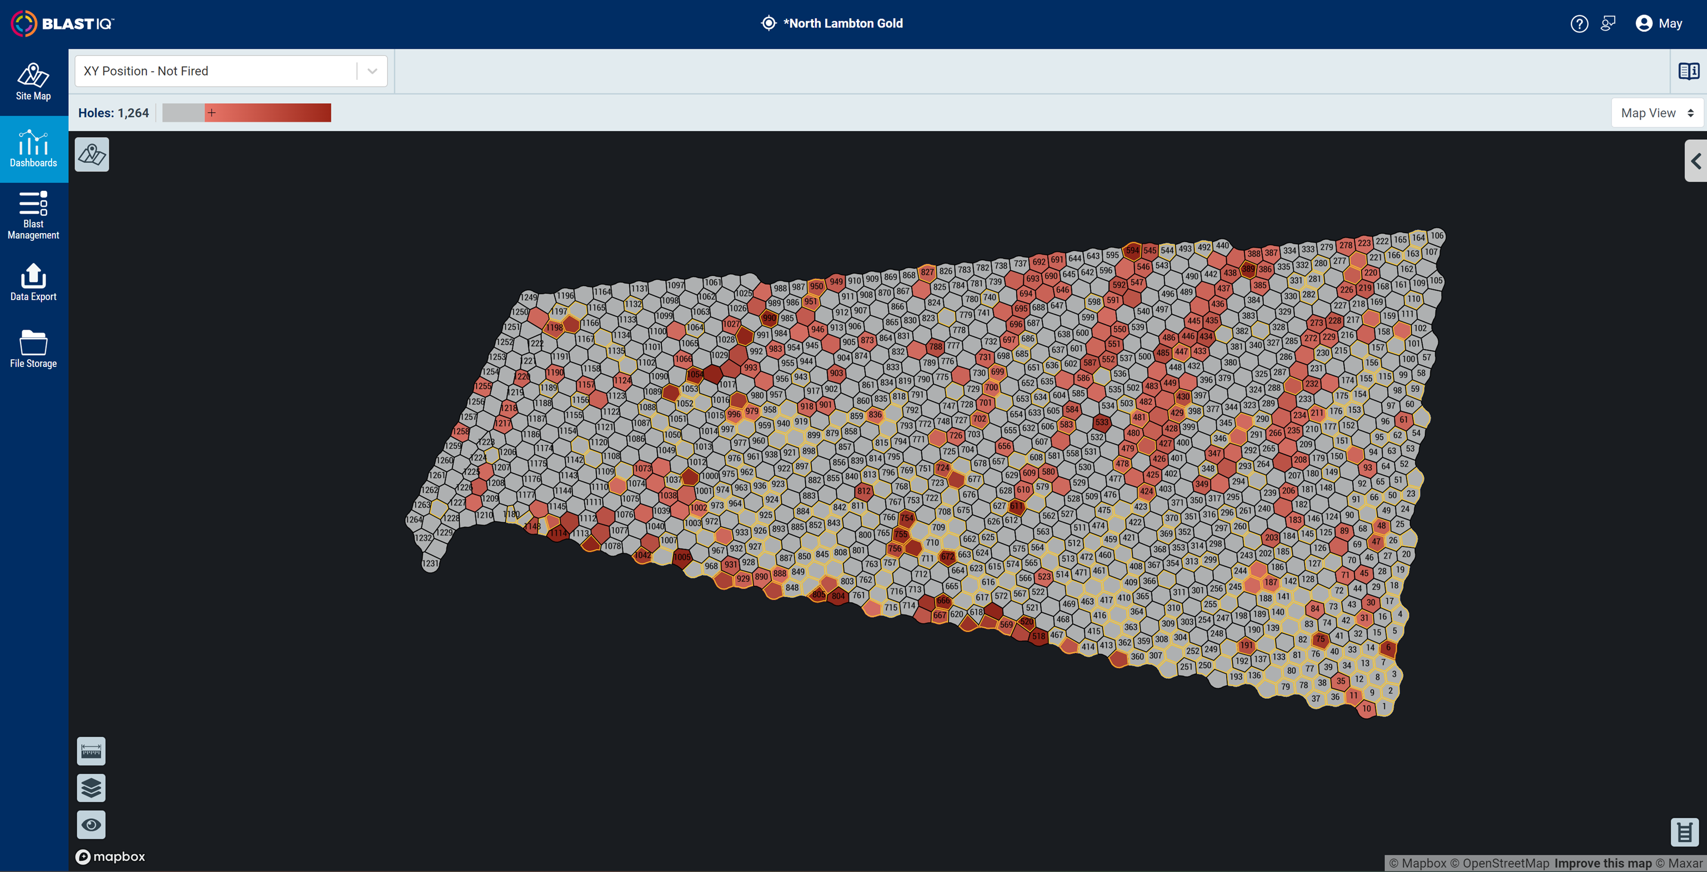Expand the collapsed right side panel
Image resolution: width=1707 pixels, height=872 pixels.
(x=1696, y=161)
